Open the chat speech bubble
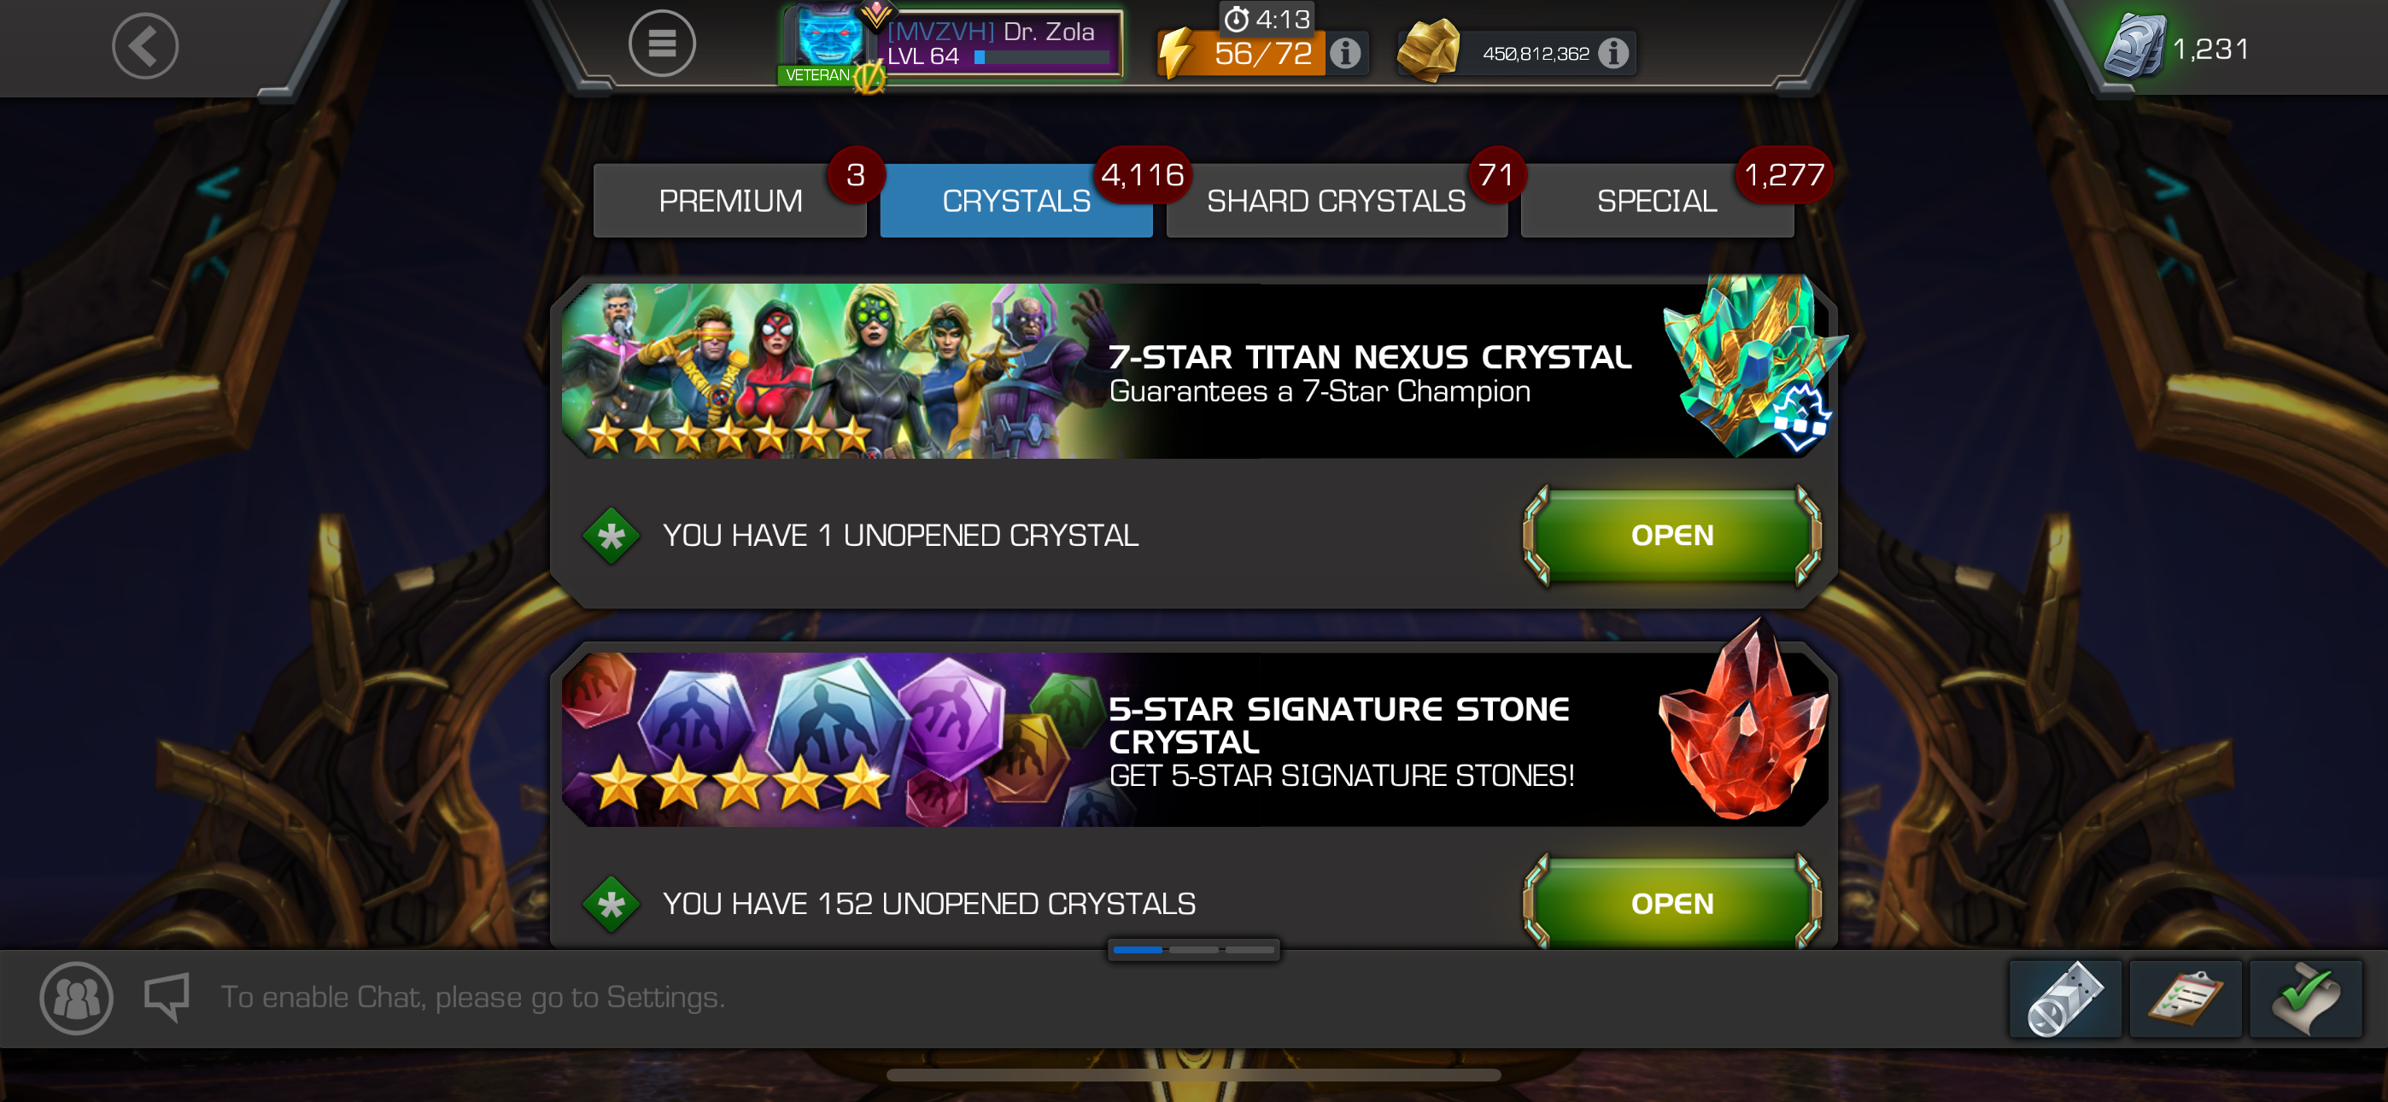2388x1102 pixels. [167, 996]
